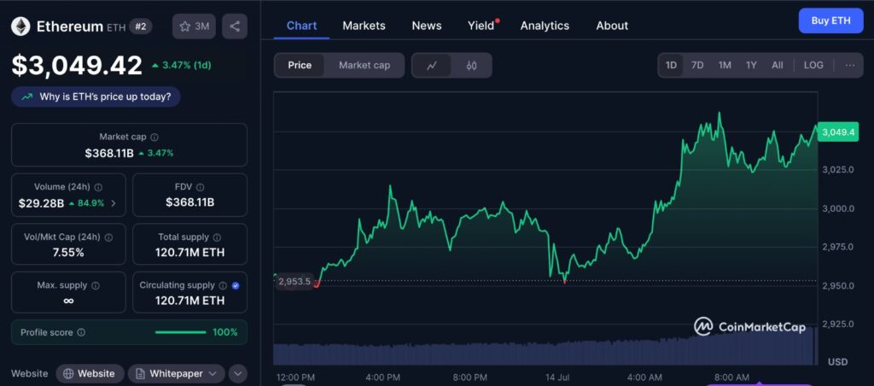The height and width of the screenshot is (386, 874).
Task: Select the All time range
Action: [x=778, y=65]
